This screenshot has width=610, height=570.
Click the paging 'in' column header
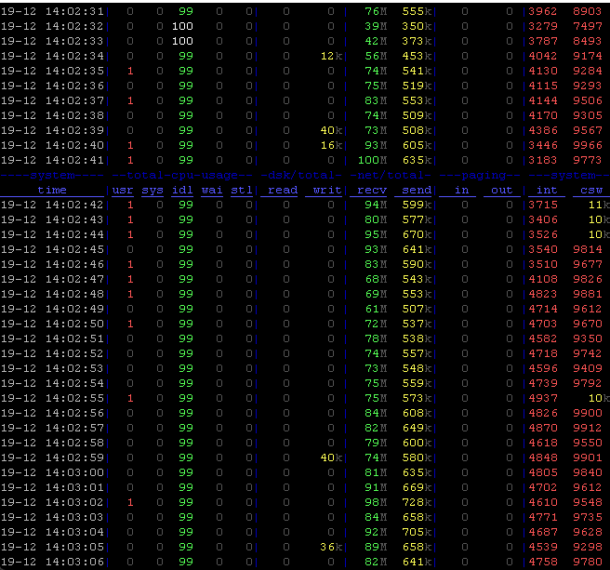(x=461, y=190)
